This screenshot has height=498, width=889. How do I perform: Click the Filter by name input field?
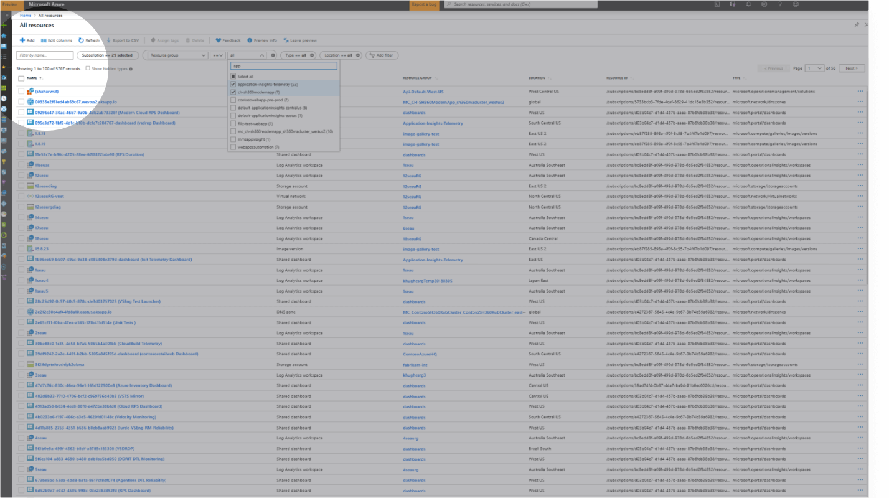(45, 55)
